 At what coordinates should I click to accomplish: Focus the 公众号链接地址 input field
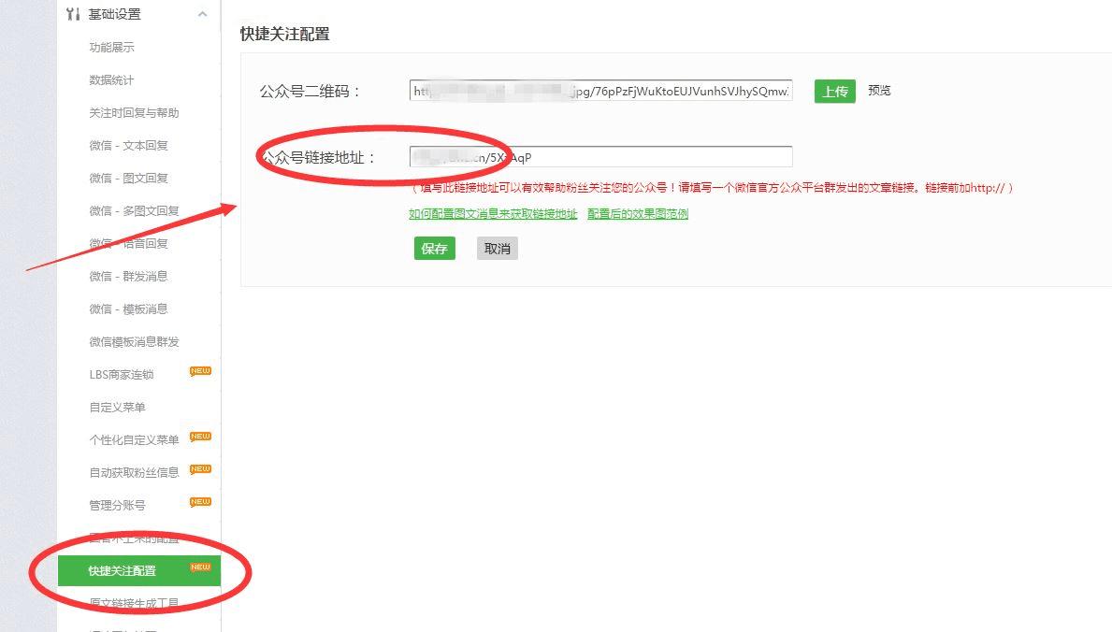pyautogui.click(x=600, y=157)
